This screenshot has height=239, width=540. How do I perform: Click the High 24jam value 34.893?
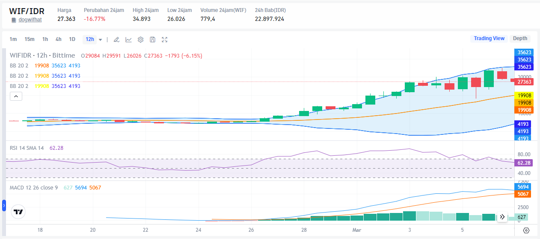(142, 19)
